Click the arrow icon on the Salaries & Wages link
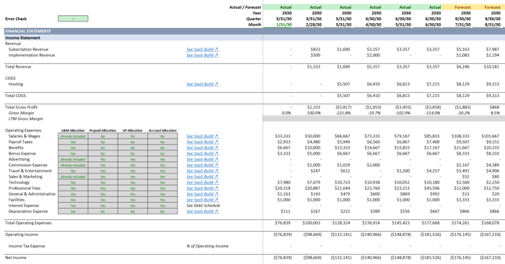Screen dimensions: 505x264 (x=216, y=136)
